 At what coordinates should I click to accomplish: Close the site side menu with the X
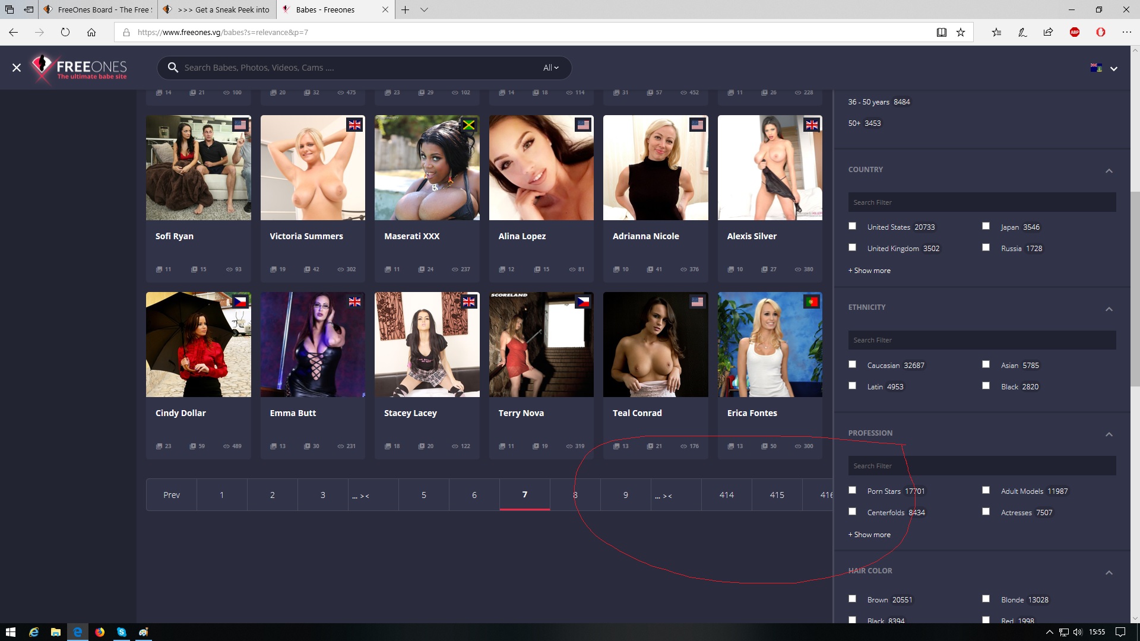(x=17, y=68)
